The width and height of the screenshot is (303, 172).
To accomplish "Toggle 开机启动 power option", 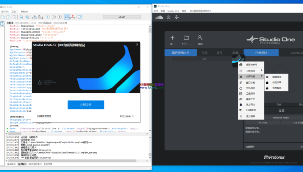I will point(251,88).
